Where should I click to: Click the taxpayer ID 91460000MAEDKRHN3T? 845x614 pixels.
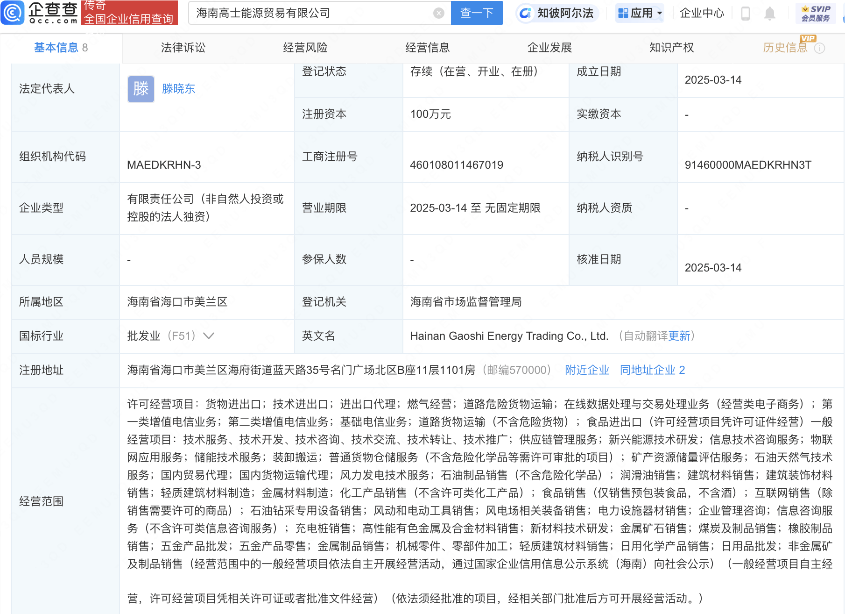click(x=748, y=165)
